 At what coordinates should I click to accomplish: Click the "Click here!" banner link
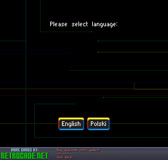pyautogui.click(x=65, y=157)
